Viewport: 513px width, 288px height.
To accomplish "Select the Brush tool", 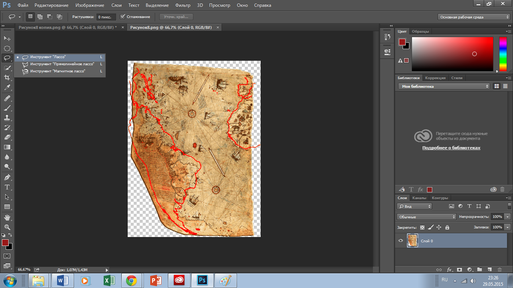I will pyautogui.click(x=7, y=108).
